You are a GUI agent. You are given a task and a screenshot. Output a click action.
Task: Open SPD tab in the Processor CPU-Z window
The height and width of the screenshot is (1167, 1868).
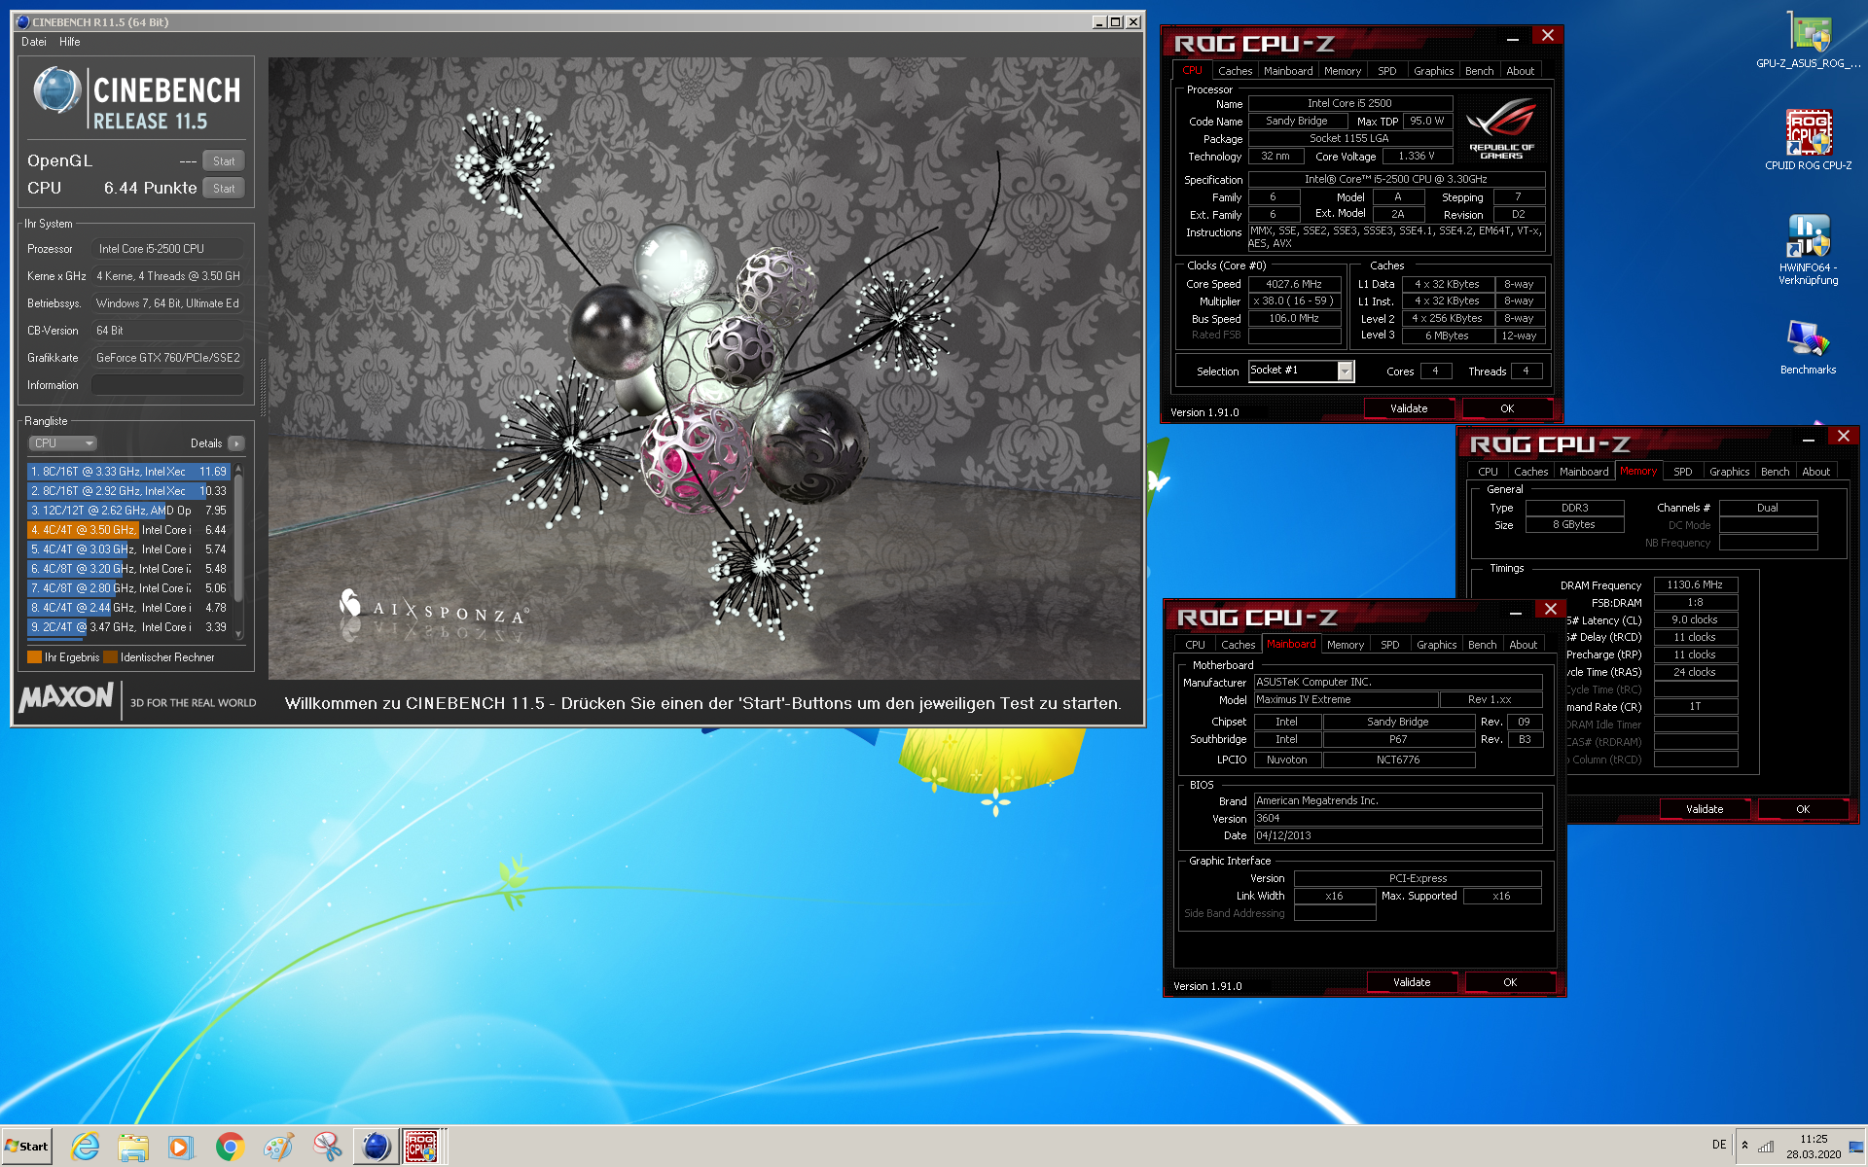pos(1386,71)
